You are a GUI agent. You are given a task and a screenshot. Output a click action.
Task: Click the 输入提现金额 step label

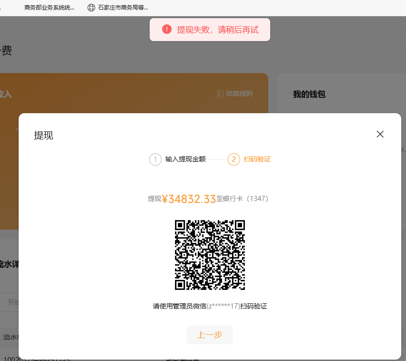pos(186,159)
